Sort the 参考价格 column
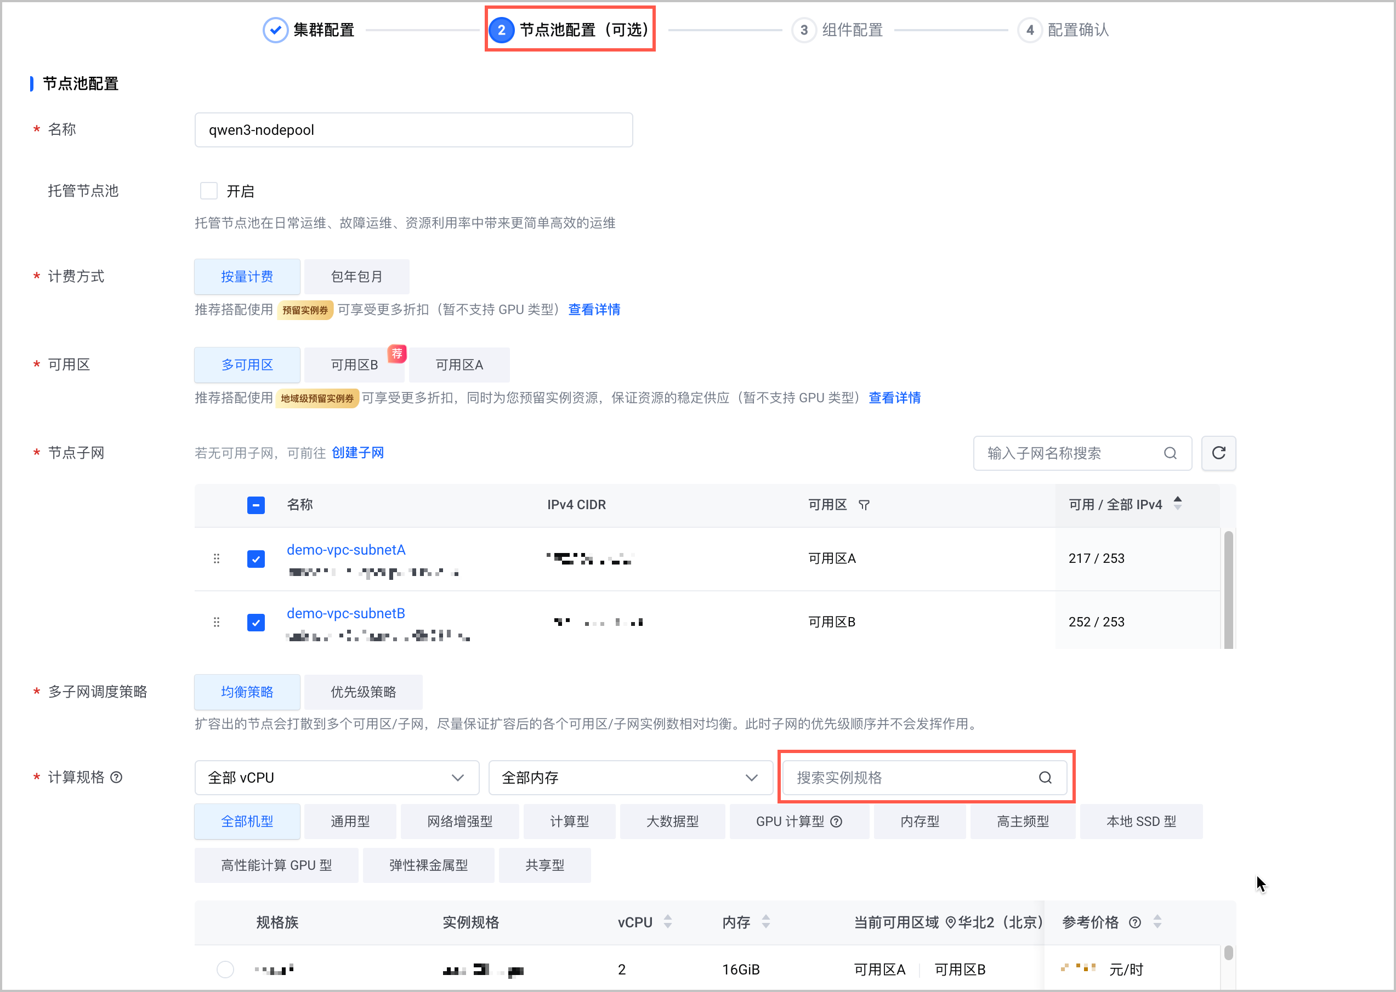The image size is (1396, 992). [1157, 922]
